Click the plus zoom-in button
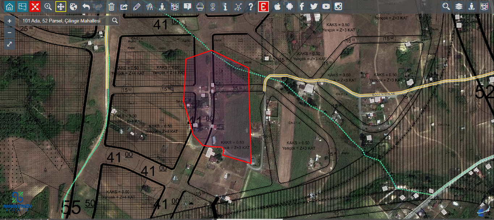The image size is (494, 220). coord(9,21)
